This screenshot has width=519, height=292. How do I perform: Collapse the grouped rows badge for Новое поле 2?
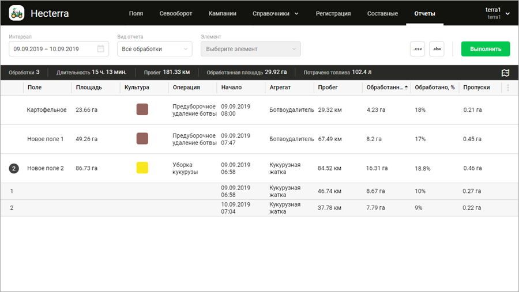[14, 168]
